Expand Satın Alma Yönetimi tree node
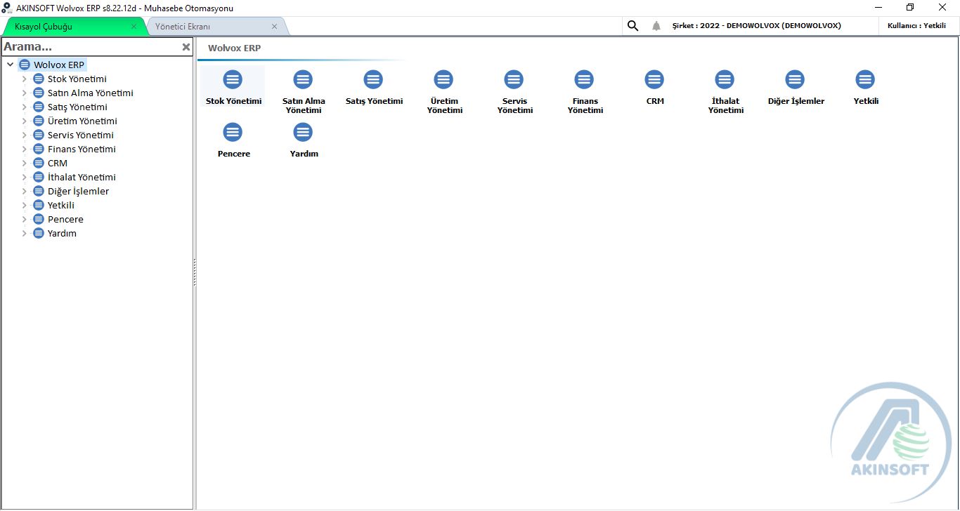960x511 pixels. pyautogui.click(x=24, y=93)
